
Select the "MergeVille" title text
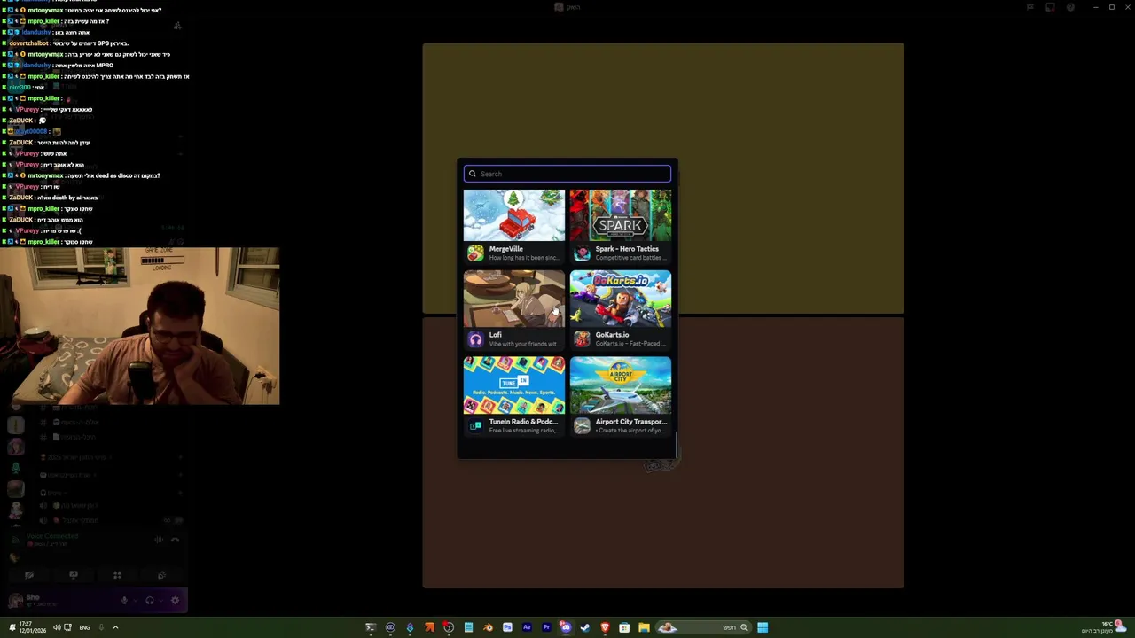(x=505, y=249)
